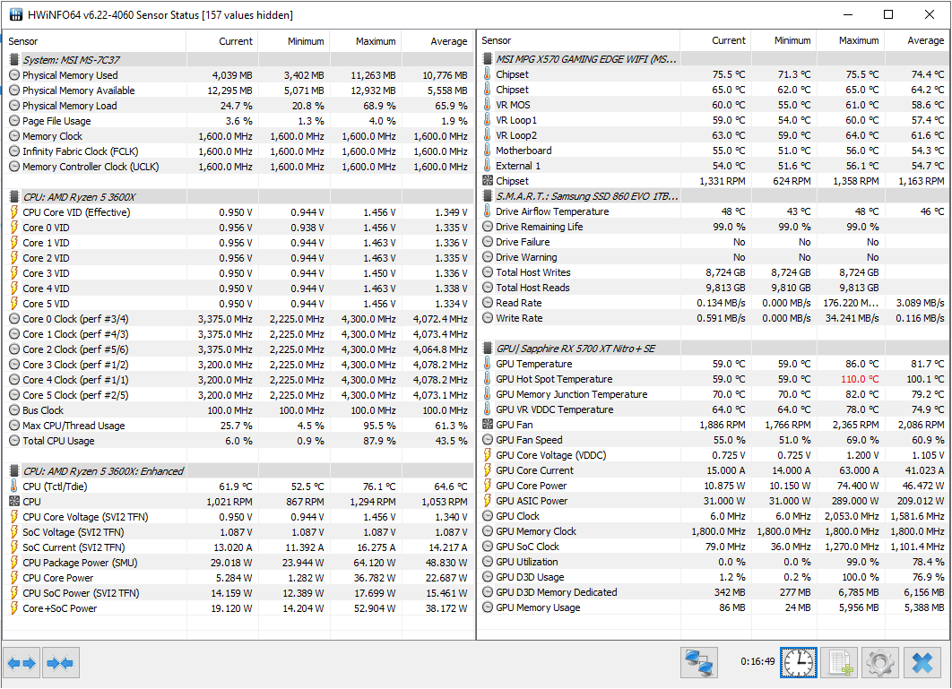Select the GPU Utilization row
Viewport: 952px width, 689px height.
pos(714,562)
